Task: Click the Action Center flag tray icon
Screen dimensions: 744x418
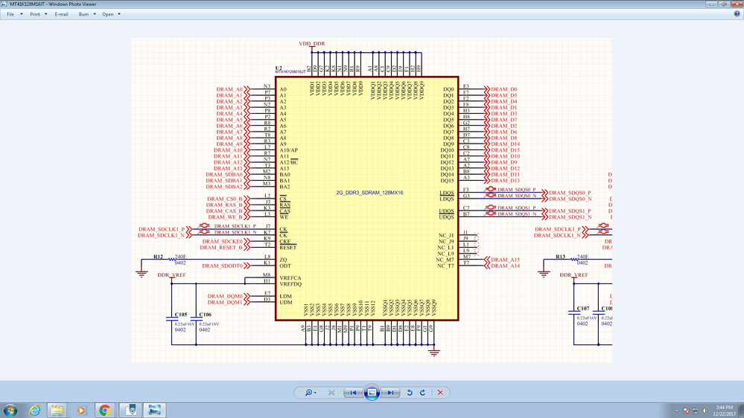Action: (x=686, y=411)
